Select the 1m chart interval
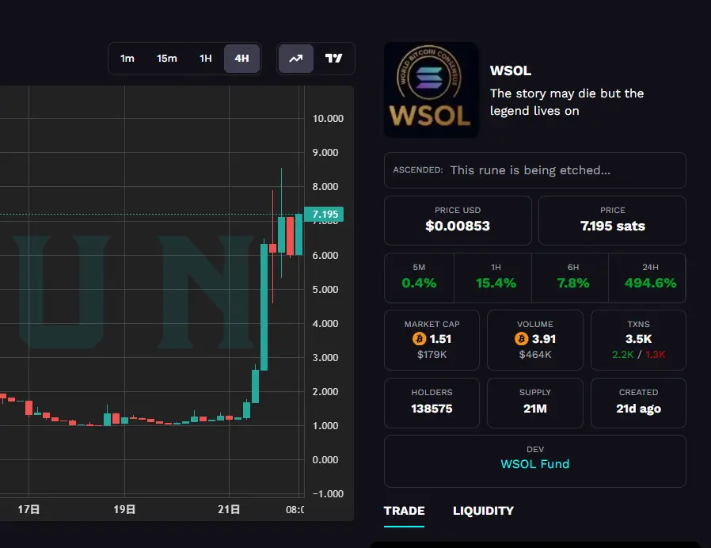The image size is (711, 548). pos(127,59)
